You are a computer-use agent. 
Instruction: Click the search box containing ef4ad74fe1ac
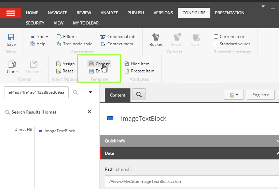coord(36,92)
